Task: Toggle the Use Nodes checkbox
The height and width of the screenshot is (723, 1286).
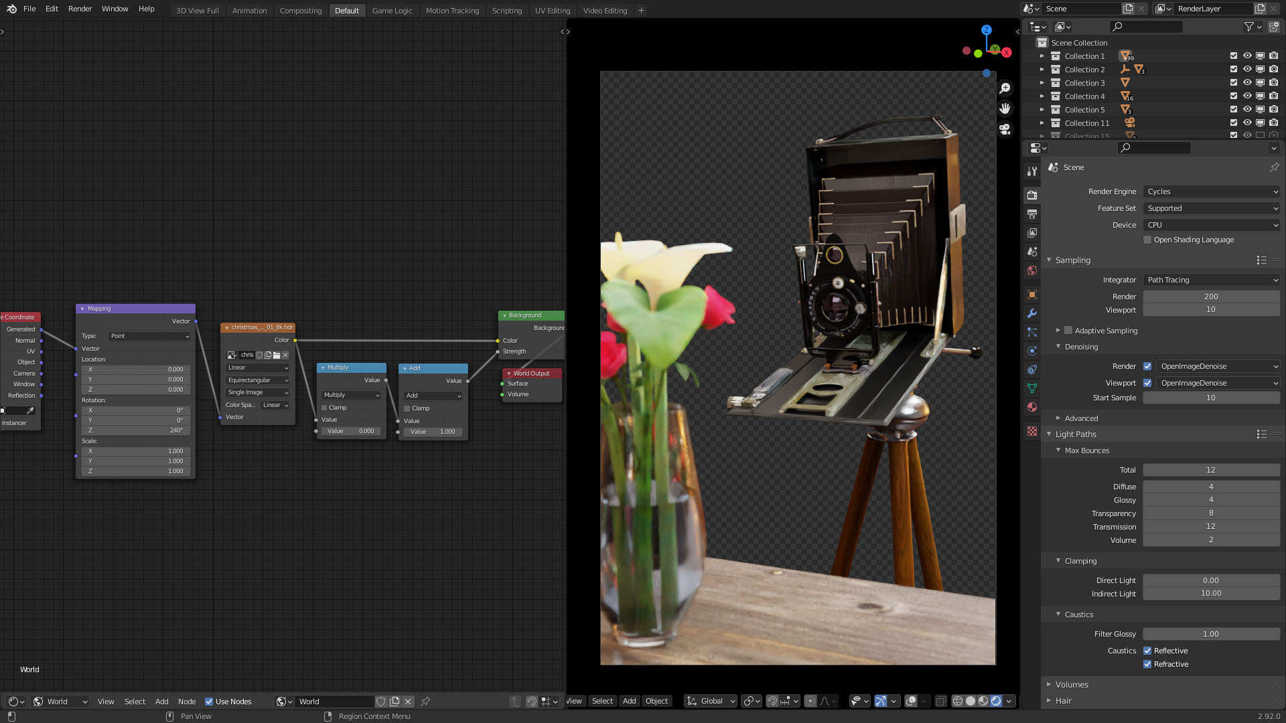Action: (x=209, y=702)
